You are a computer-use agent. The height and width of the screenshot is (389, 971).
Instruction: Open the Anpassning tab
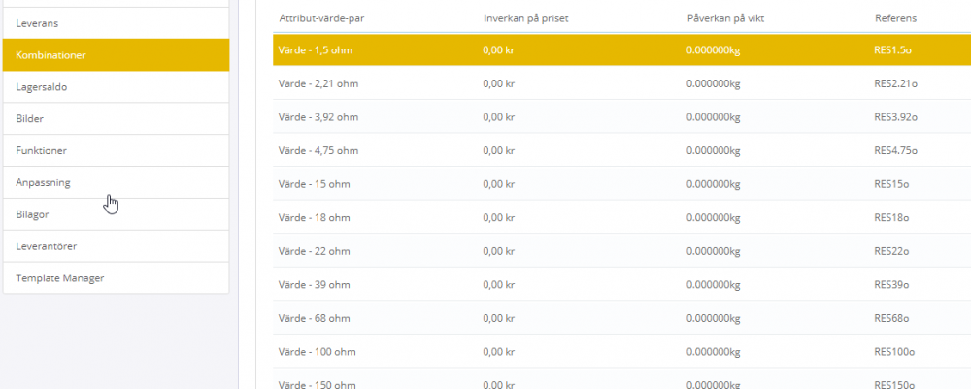[115, 182]
